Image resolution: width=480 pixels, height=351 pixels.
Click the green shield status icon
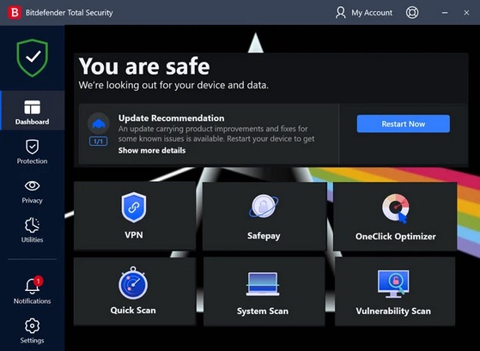(x=33, y=57)
